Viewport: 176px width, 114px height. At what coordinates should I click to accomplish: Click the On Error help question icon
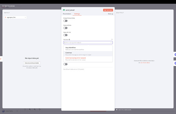(x=69, y=39)
